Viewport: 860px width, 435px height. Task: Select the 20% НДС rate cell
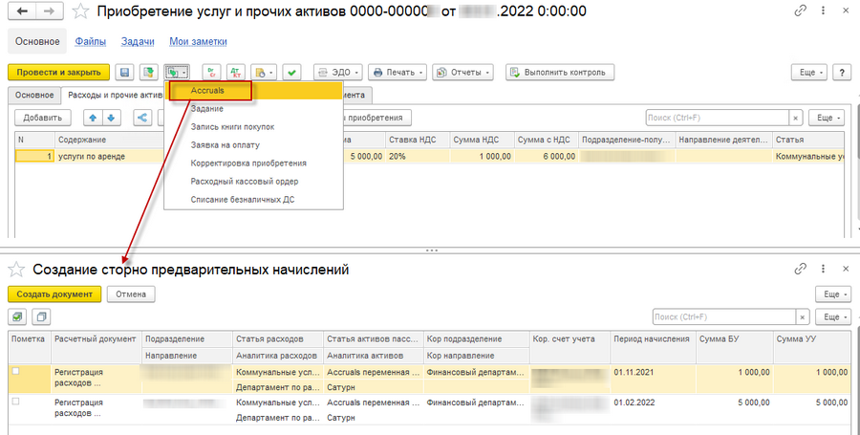tap(418, 157)
